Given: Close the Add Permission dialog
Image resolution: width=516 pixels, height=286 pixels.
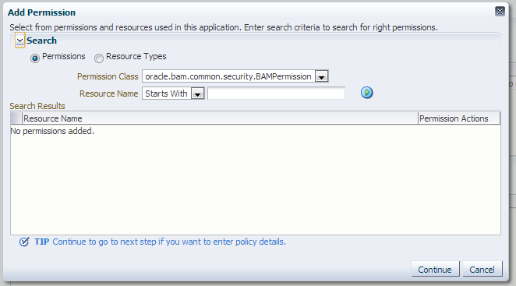Looking at the screenshot, I should 500,12.
